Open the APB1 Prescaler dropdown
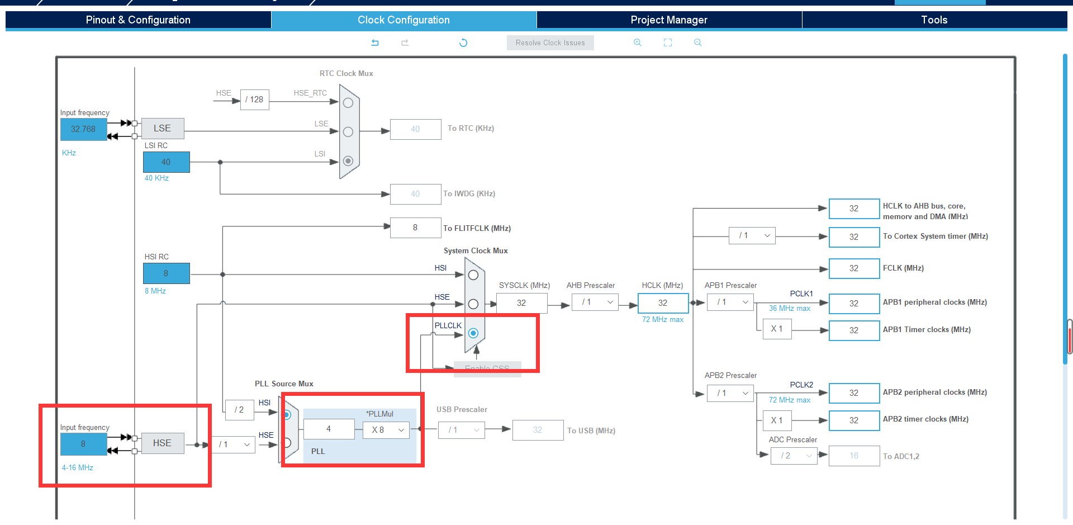Screen dimensions: 1073x525 731,302
